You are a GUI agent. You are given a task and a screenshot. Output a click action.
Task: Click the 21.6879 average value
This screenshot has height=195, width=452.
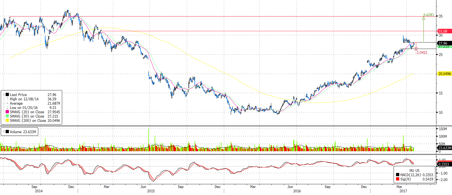point(54,103)
